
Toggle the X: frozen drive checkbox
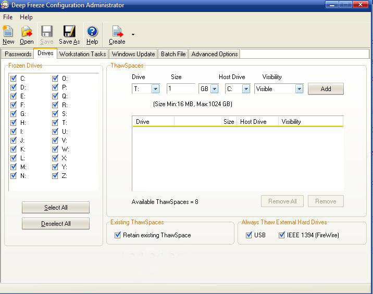pos(55,158)
